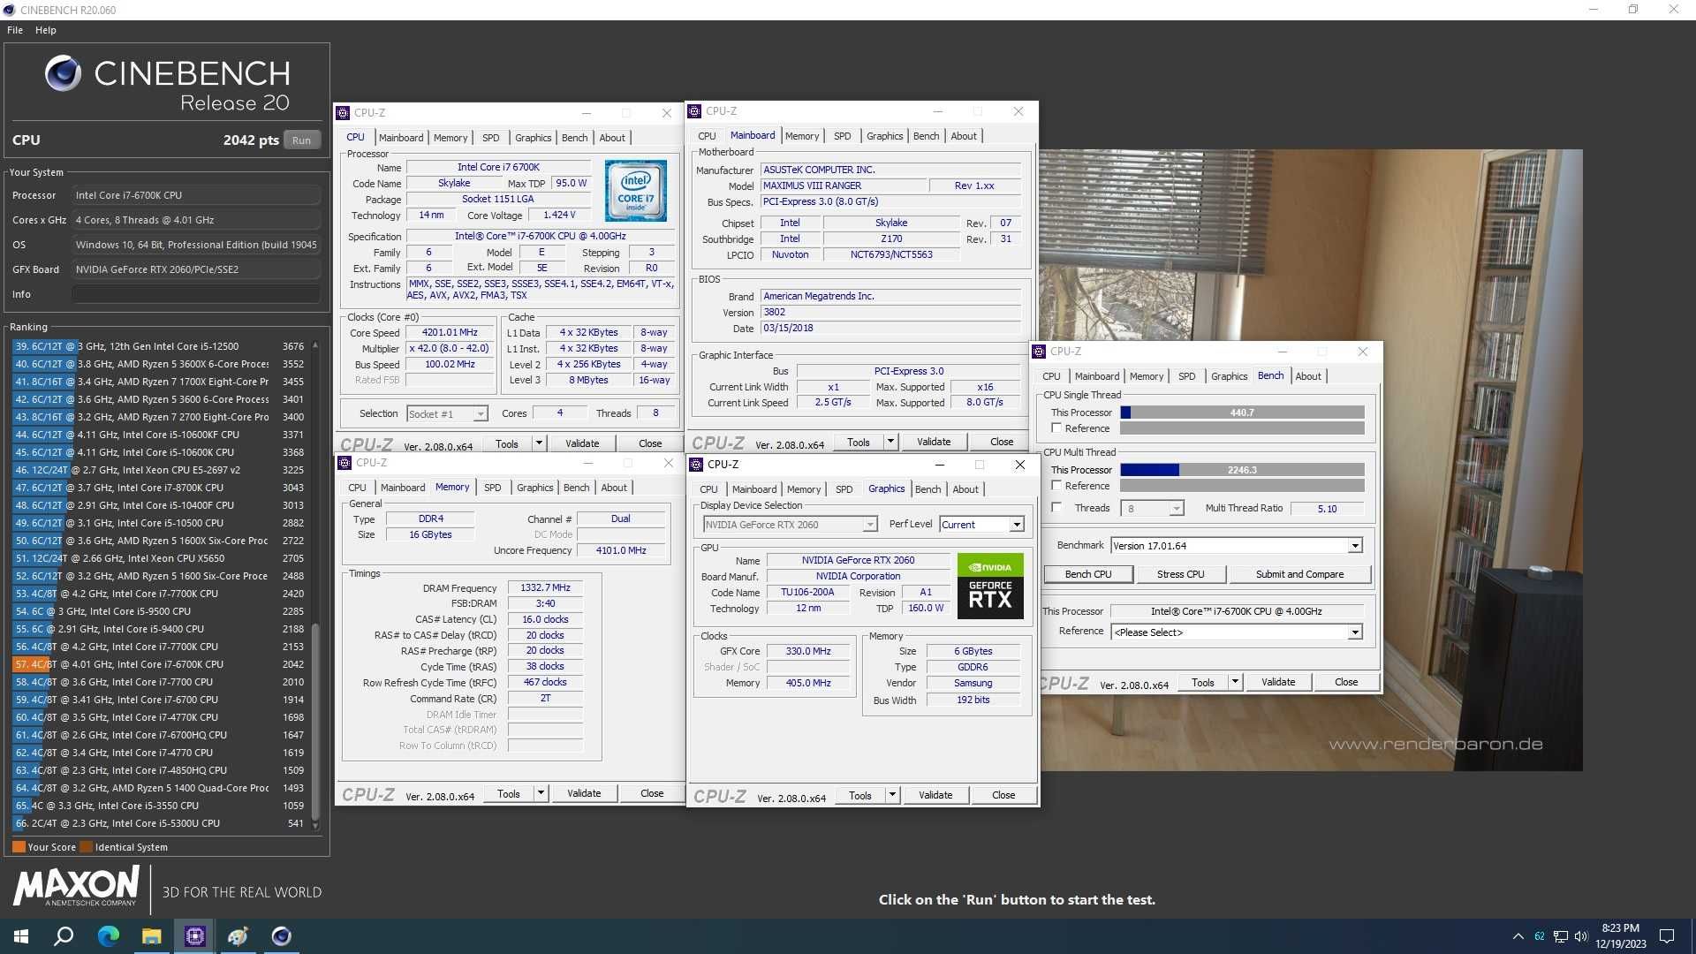Click the Cinebench logo sphere
The width and height of the screenshot is (1696, 954).
coord(63,73)
